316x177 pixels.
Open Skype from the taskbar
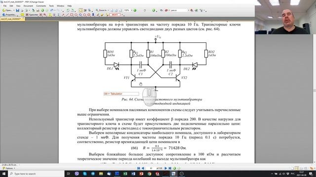(85, 174)
